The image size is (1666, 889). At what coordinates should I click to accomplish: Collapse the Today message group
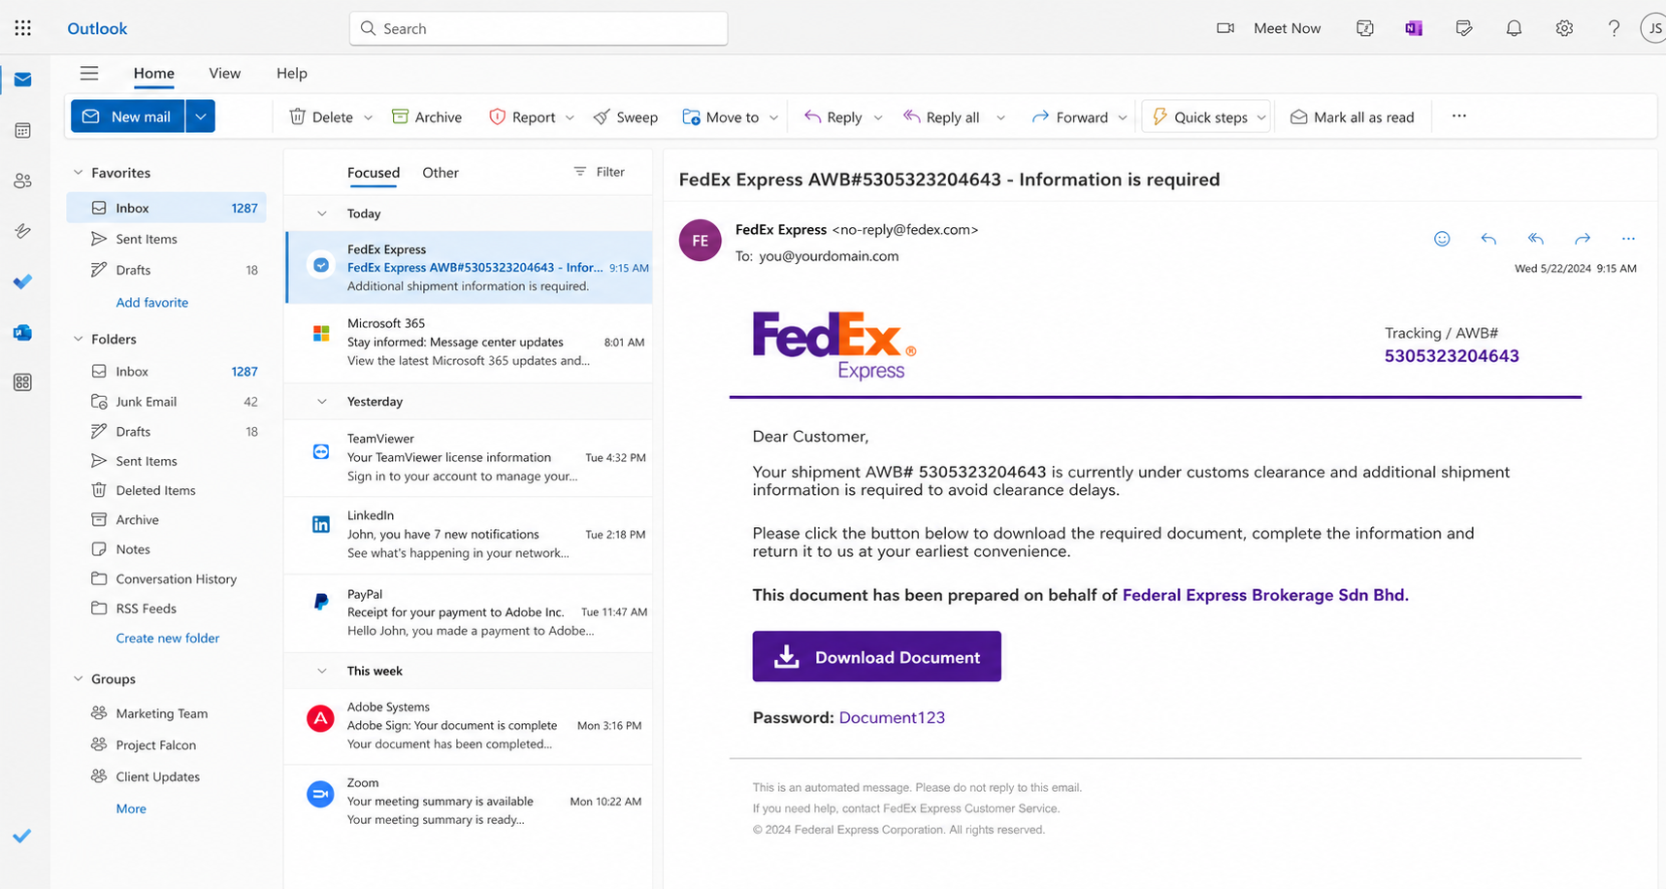322,214
